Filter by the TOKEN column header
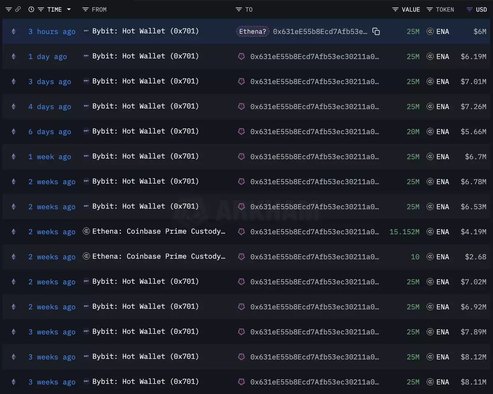The width and height of the screenshot is (493, 394). pos(430,9)
